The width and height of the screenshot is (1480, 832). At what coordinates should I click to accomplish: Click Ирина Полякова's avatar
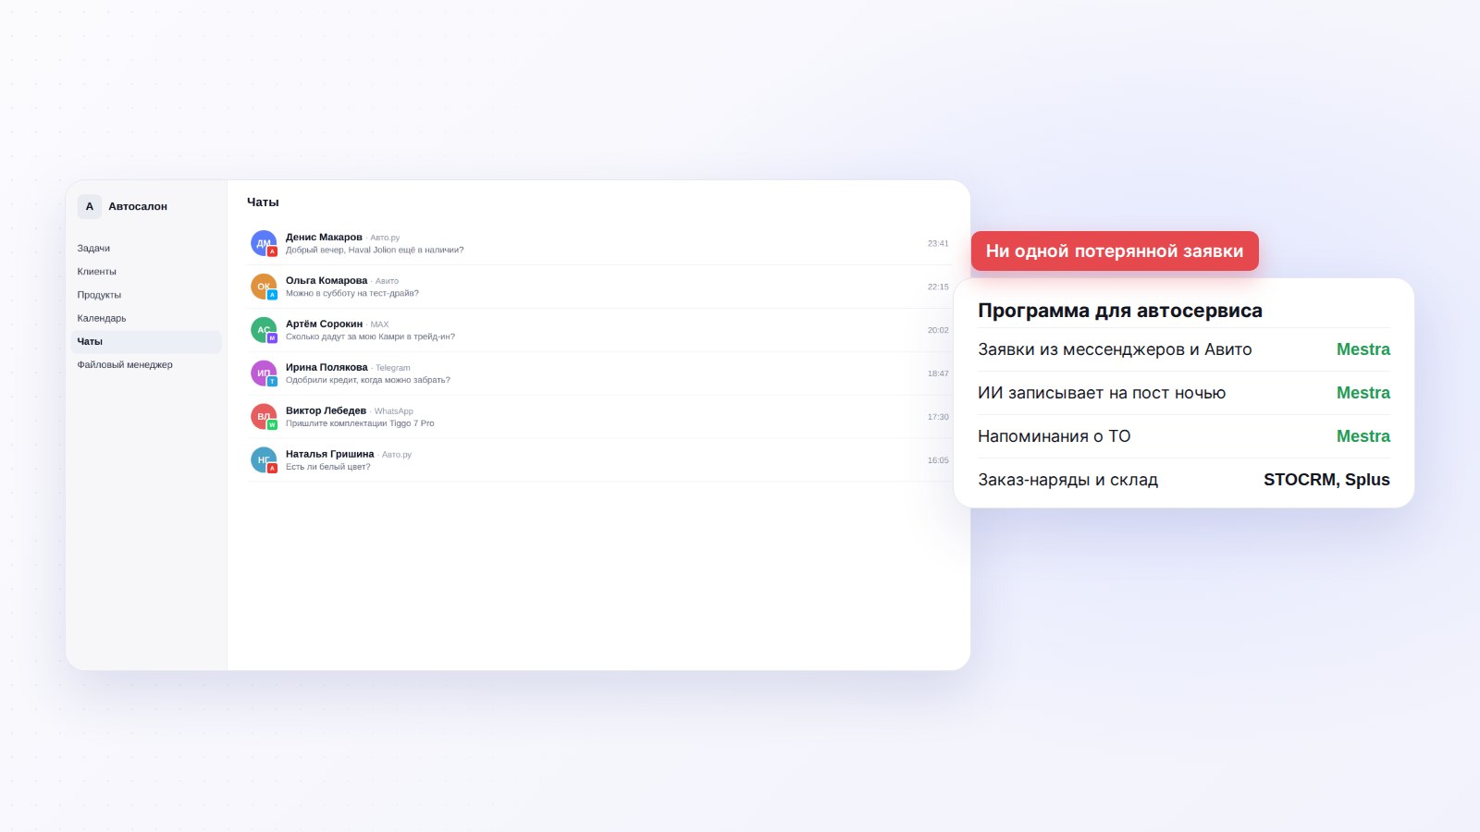click(x=264, y=373)
